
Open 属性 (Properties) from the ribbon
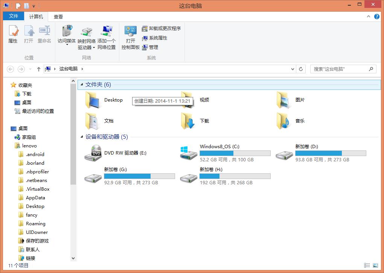click(12, 35)
